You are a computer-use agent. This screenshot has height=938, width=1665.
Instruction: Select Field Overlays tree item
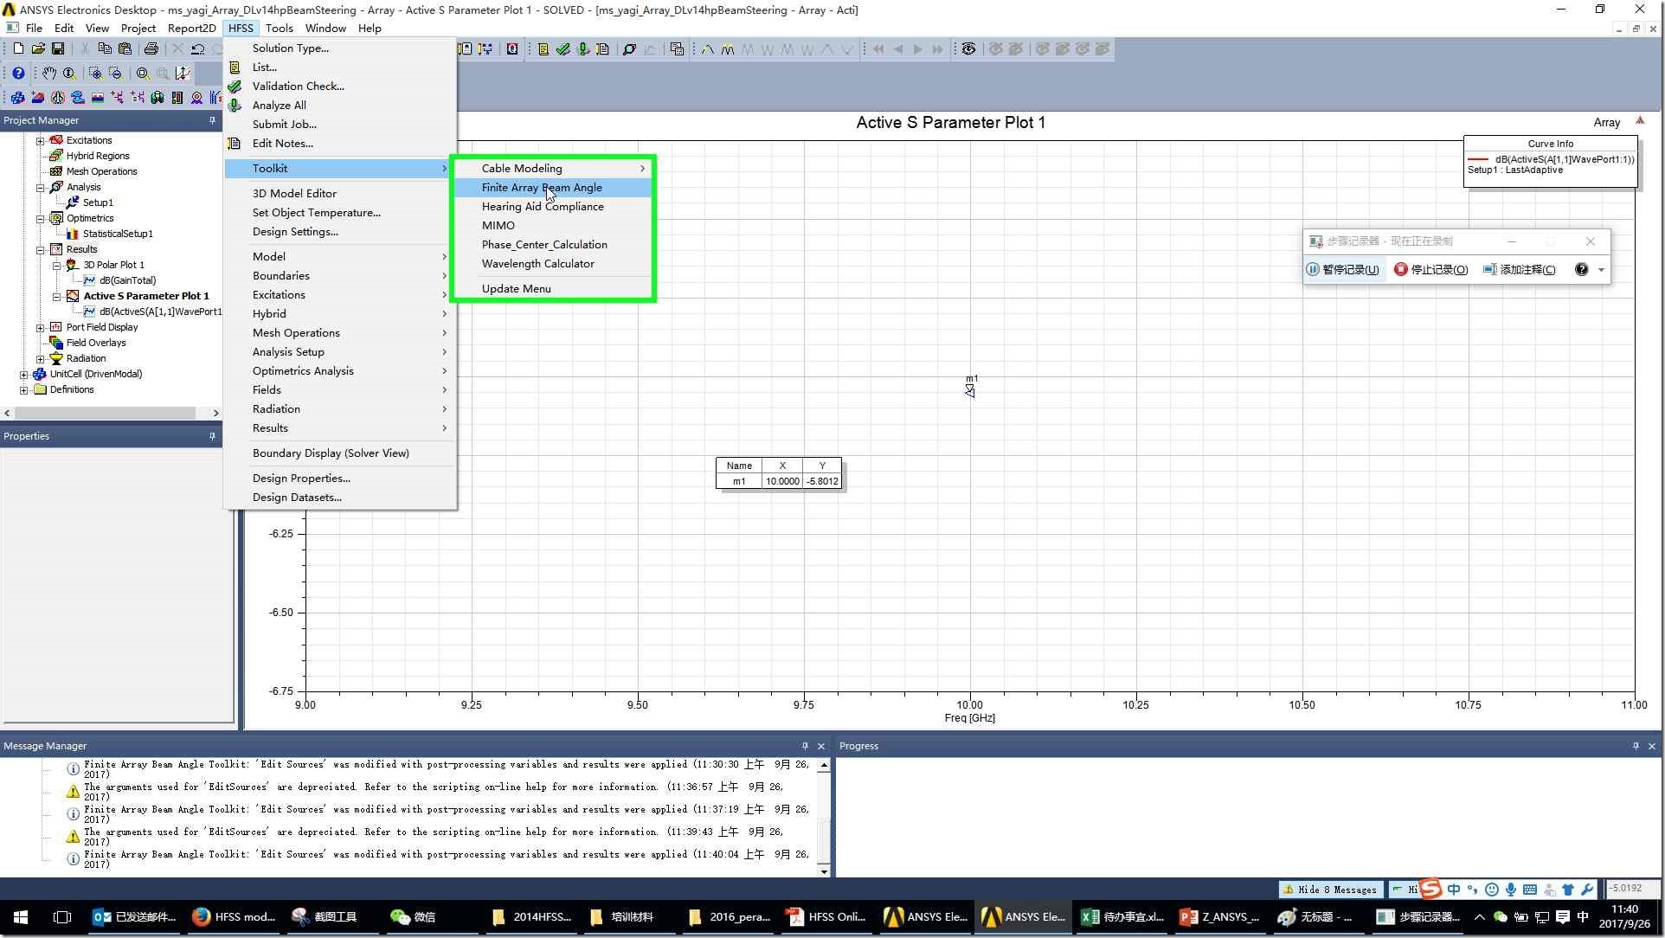tap(96, 343)
